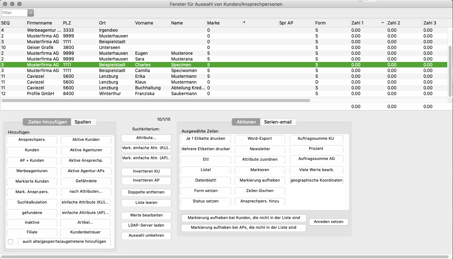The image size is (453, 259).
Task: Click the Aktionen tab
Action: (246, 122)
